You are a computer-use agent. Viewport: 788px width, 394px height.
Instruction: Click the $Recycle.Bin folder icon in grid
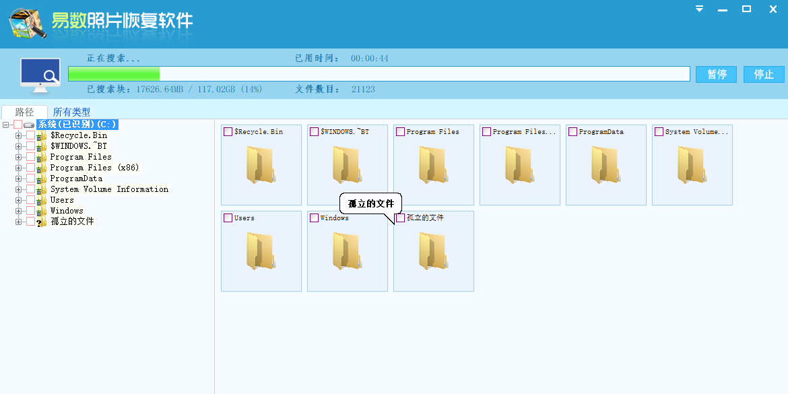[261, 165]
